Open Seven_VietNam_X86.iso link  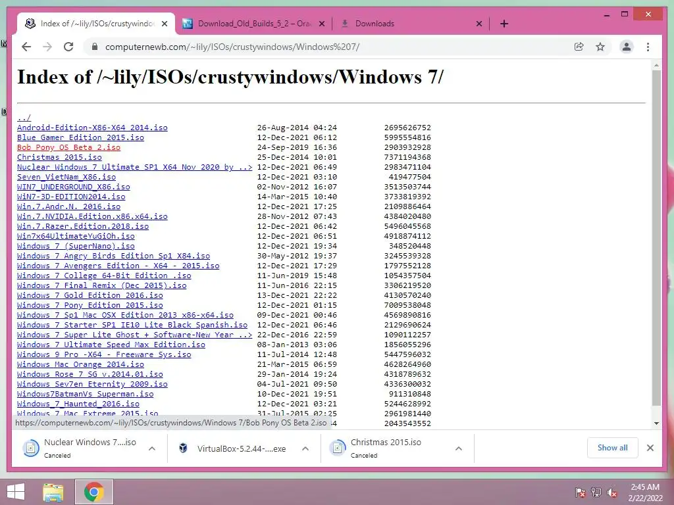point(66,177)
